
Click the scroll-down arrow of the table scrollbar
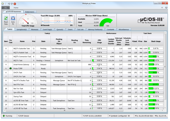165,108
